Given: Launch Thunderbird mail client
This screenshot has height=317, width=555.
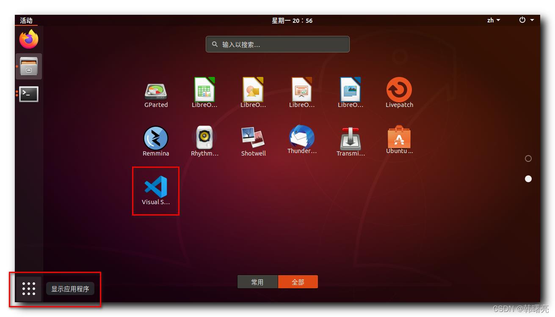Looking at the screenshot, I should click(302, 140).
